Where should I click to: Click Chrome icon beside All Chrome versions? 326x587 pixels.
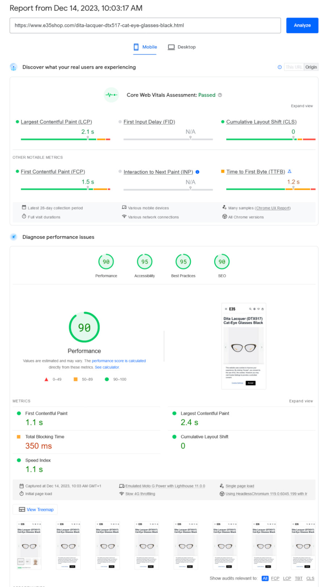pos(225,217)
